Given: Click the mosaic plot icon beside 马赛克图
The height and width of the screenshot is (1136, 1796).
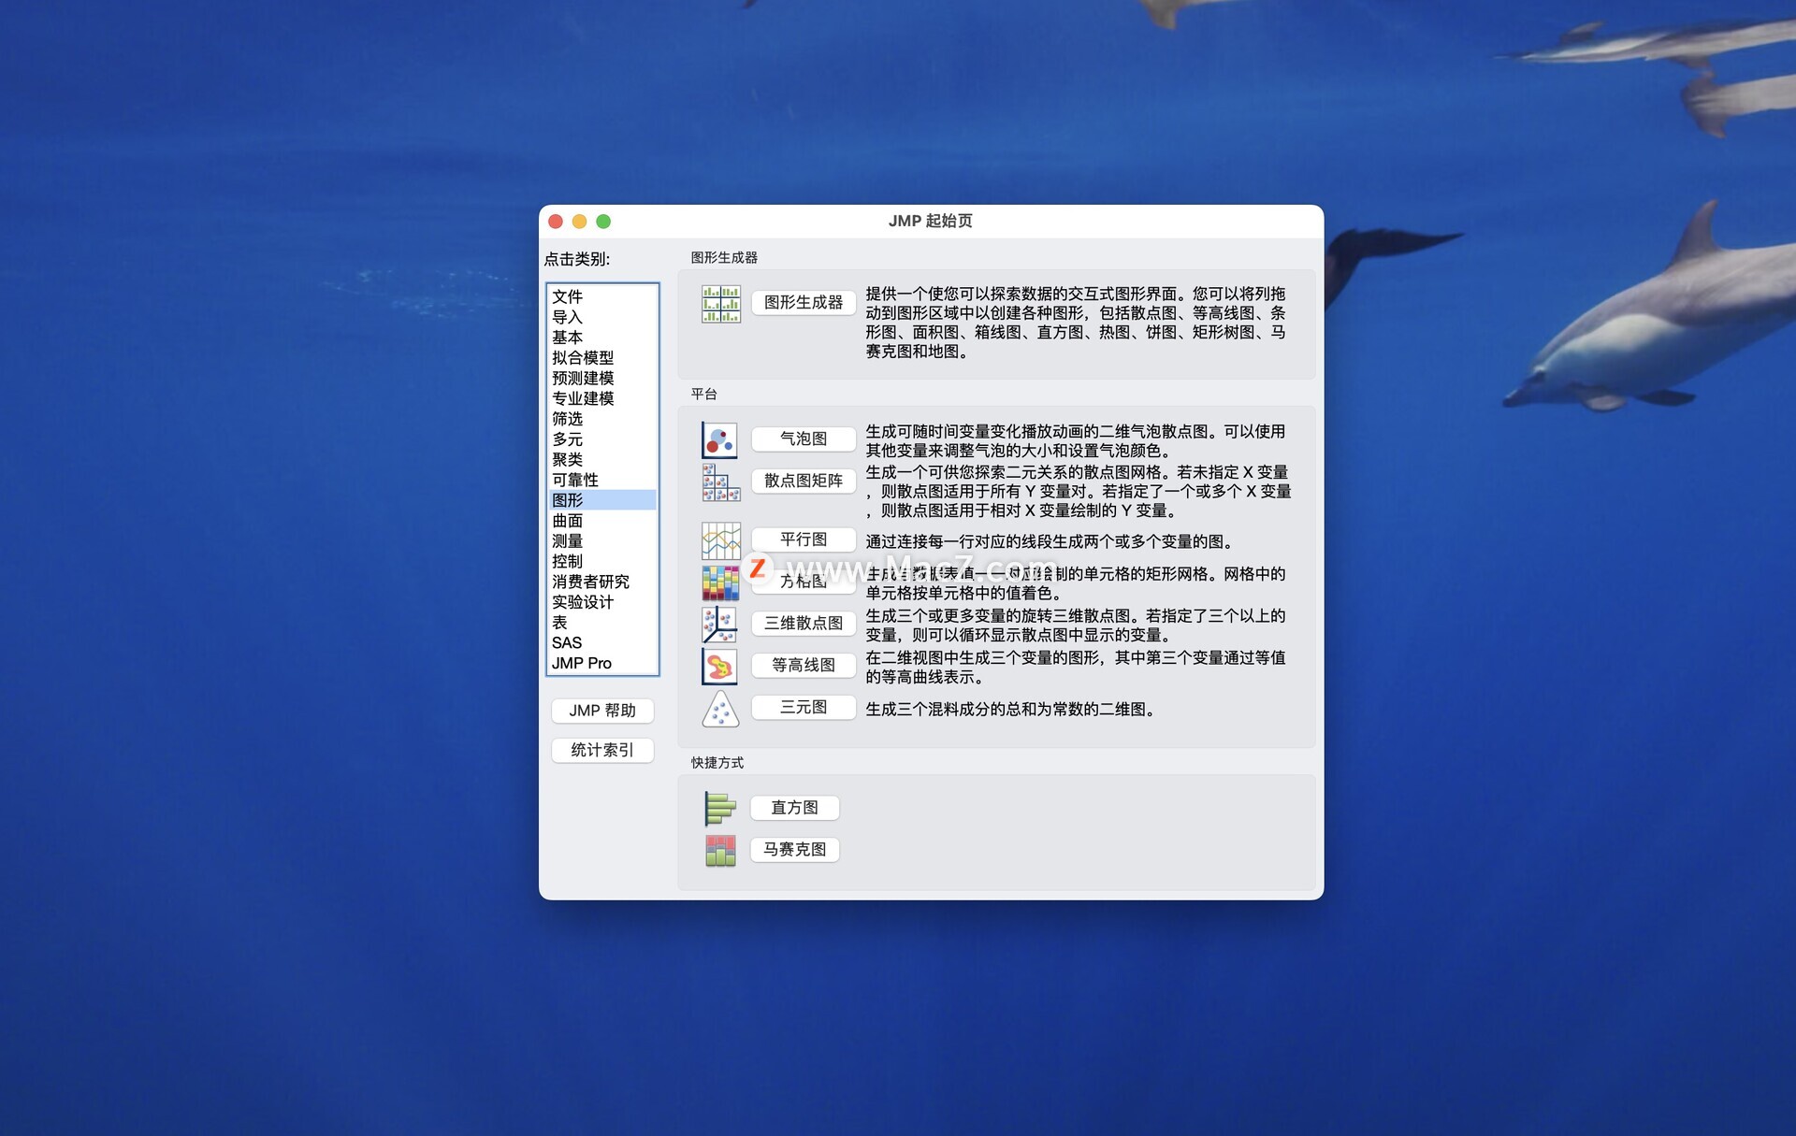Looking at the screenshot, I should [x=720, y=850].
